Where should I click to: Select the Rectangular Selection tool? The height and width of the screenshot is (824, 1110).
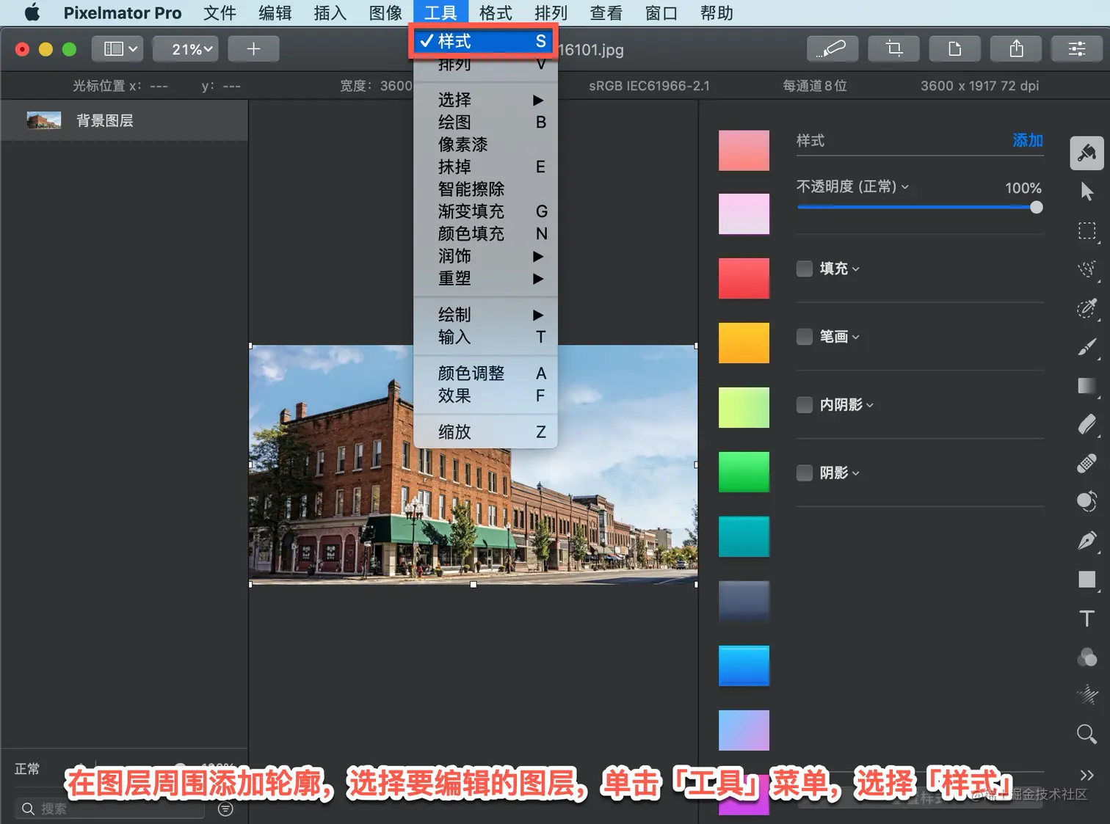pyautogui.click(x=1087, y=231)
